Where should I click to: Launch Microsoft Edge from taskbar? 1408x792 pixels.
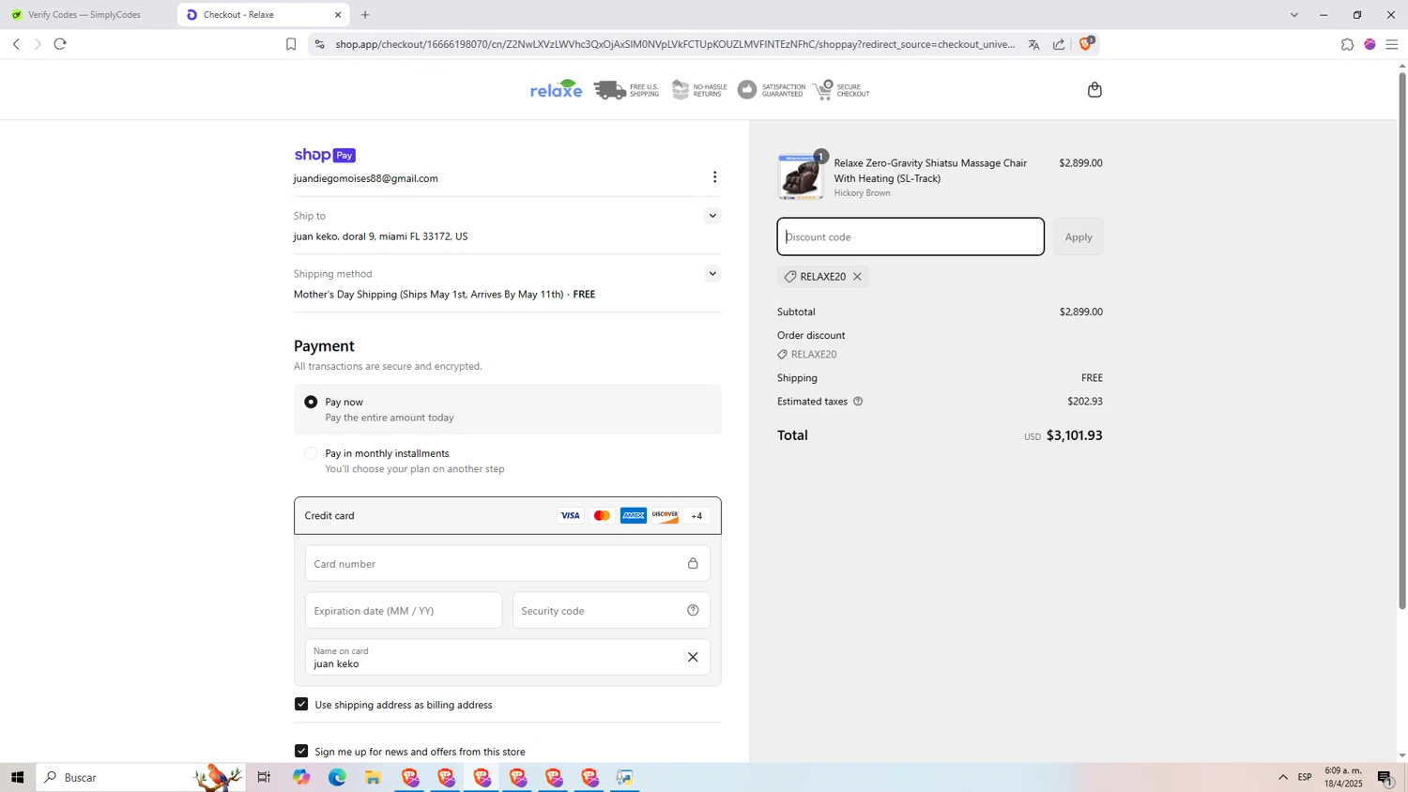click(337, 777)
